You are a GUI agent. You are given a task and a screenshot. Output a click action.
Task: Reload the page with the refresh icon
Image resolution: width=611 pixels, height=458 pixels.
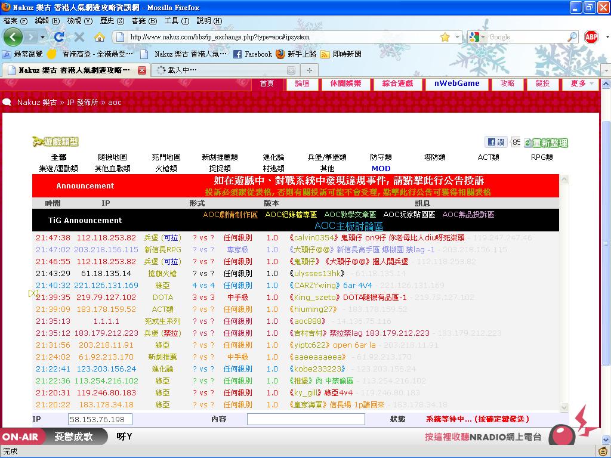[x=59, y=37]
